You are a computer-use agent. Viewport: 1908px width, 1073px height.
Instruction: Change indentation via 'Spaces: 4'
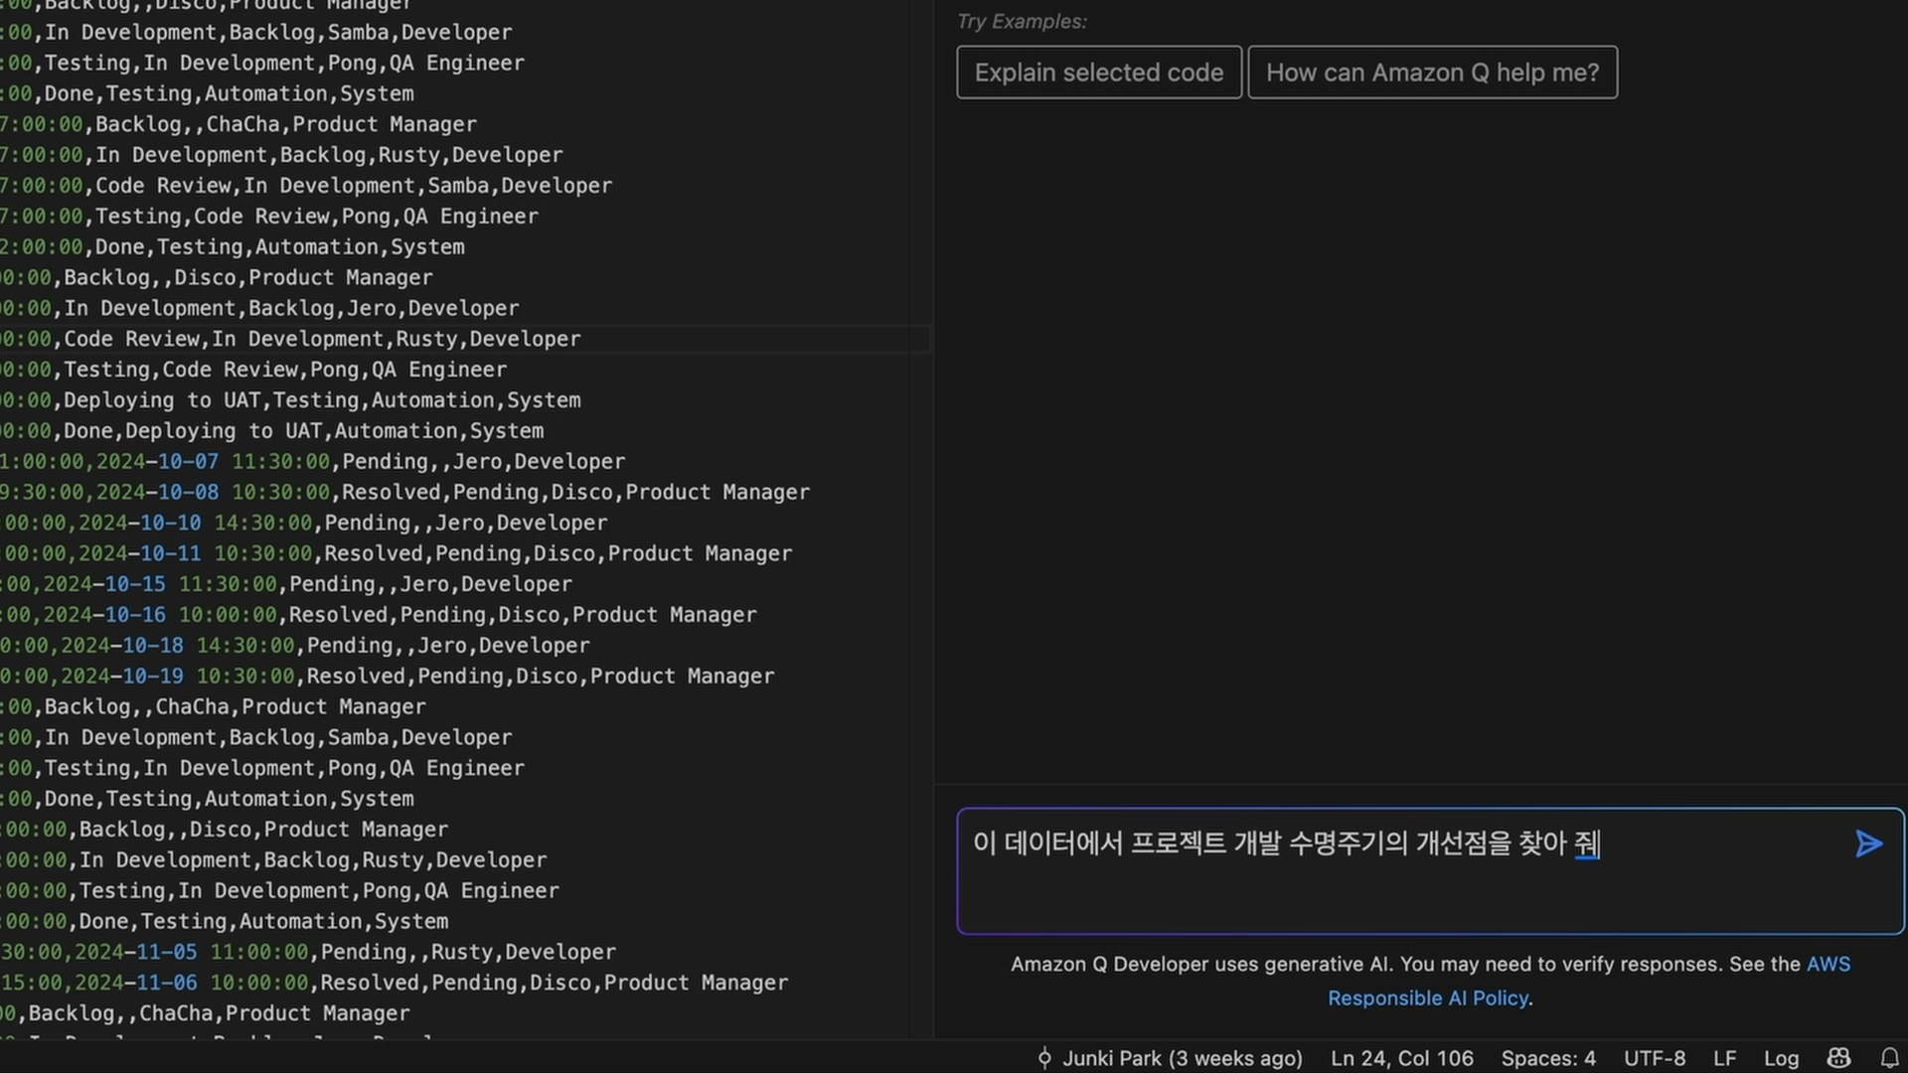coord(1547,1058)
